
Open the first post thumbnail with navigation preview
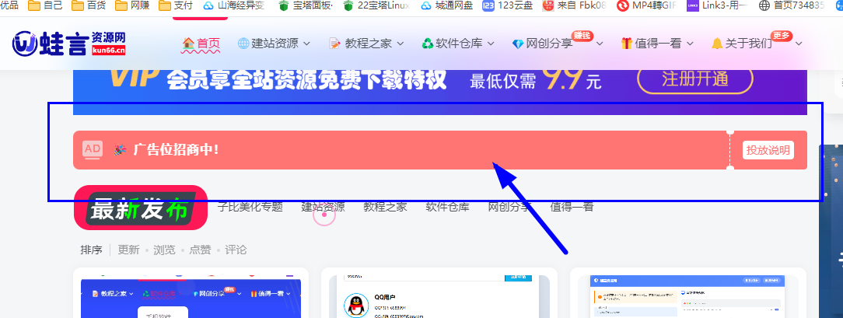(x=191, y=297)
